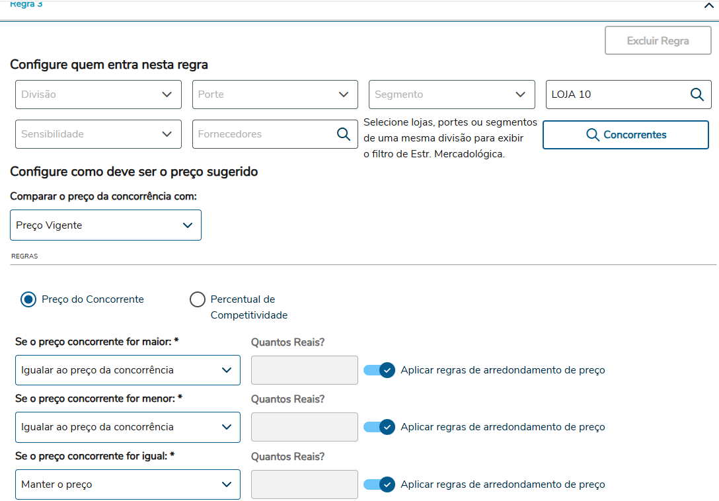Click the Fornecedores input field
The width and height of the screenshot is (719, 501).
pos(264,134)
